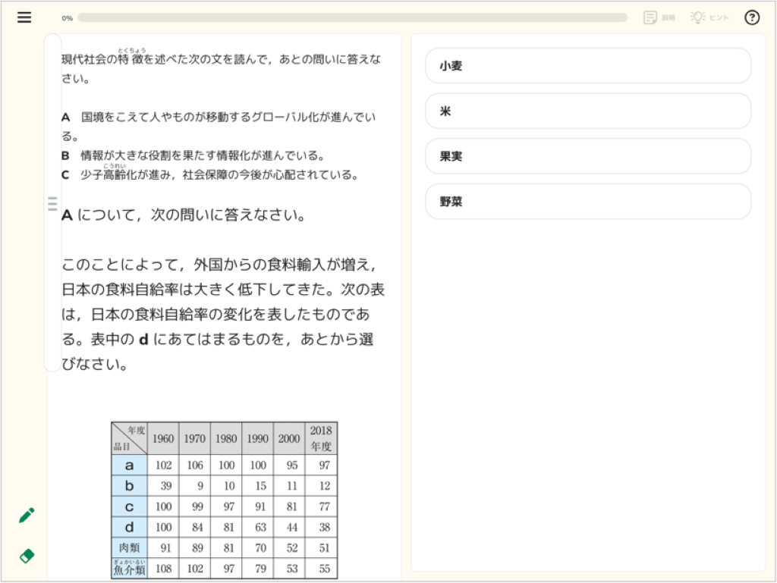Choose answer 果実
Viewport: 777px width, 583px height.
click(588, 156)
